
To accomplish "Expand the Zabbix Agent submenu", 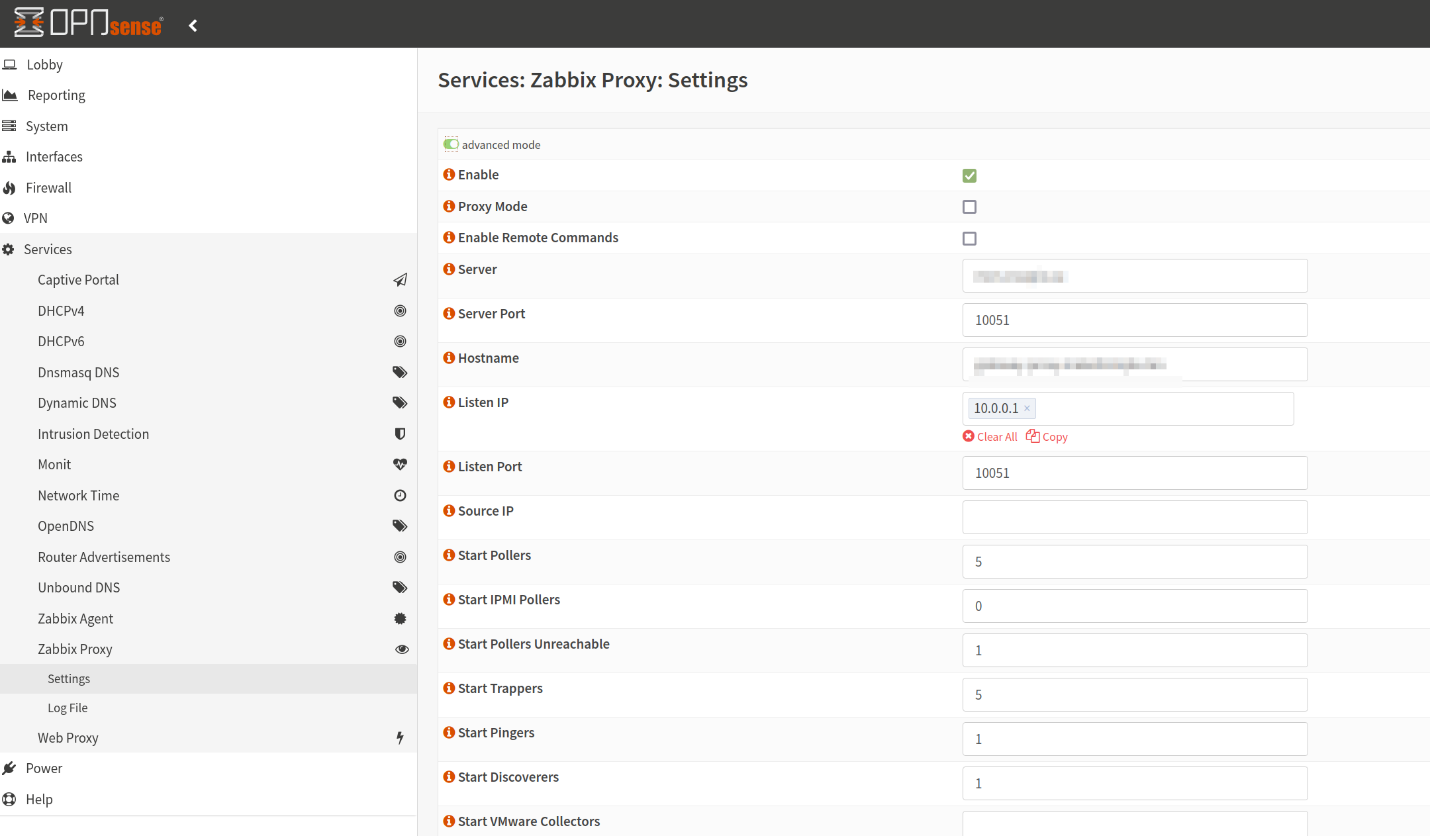I will pos(75,619).
